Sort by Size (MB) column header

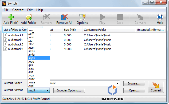(x=72, y=30)
